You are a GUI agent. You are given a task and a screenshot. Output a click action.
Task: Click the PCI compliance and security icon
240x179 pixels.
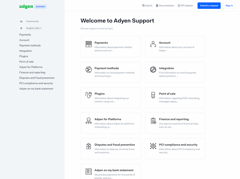[x=153, y=146]
